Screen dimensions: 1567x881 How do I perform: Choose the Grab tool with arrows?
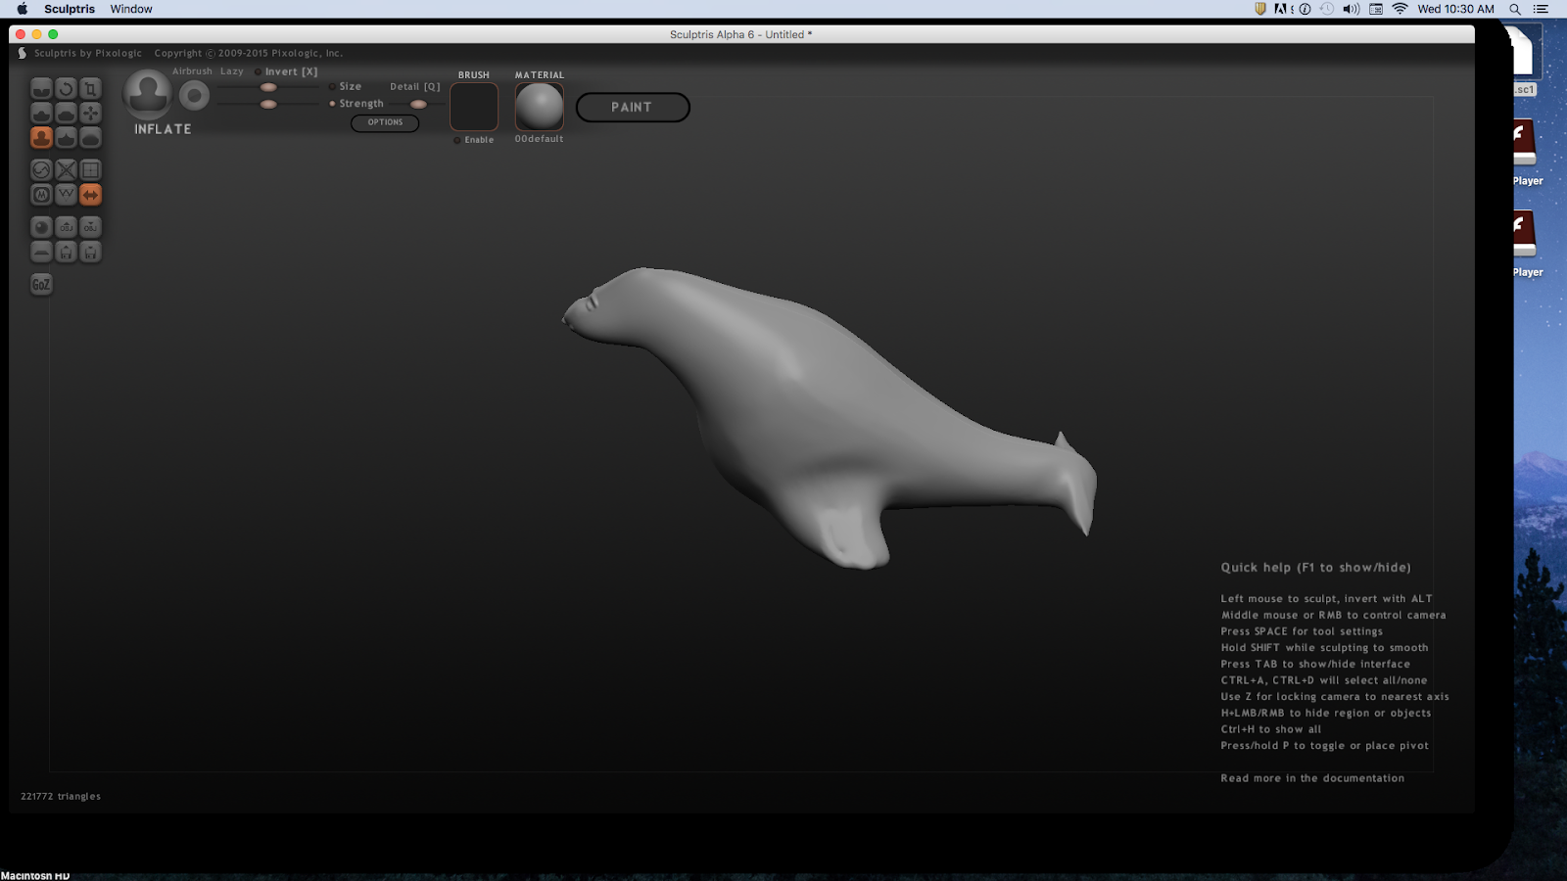[90, 113]
